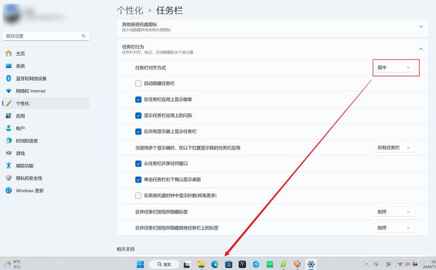Open the blue e browser taskbar icon
436x270 pixels.
click(256, 265)
